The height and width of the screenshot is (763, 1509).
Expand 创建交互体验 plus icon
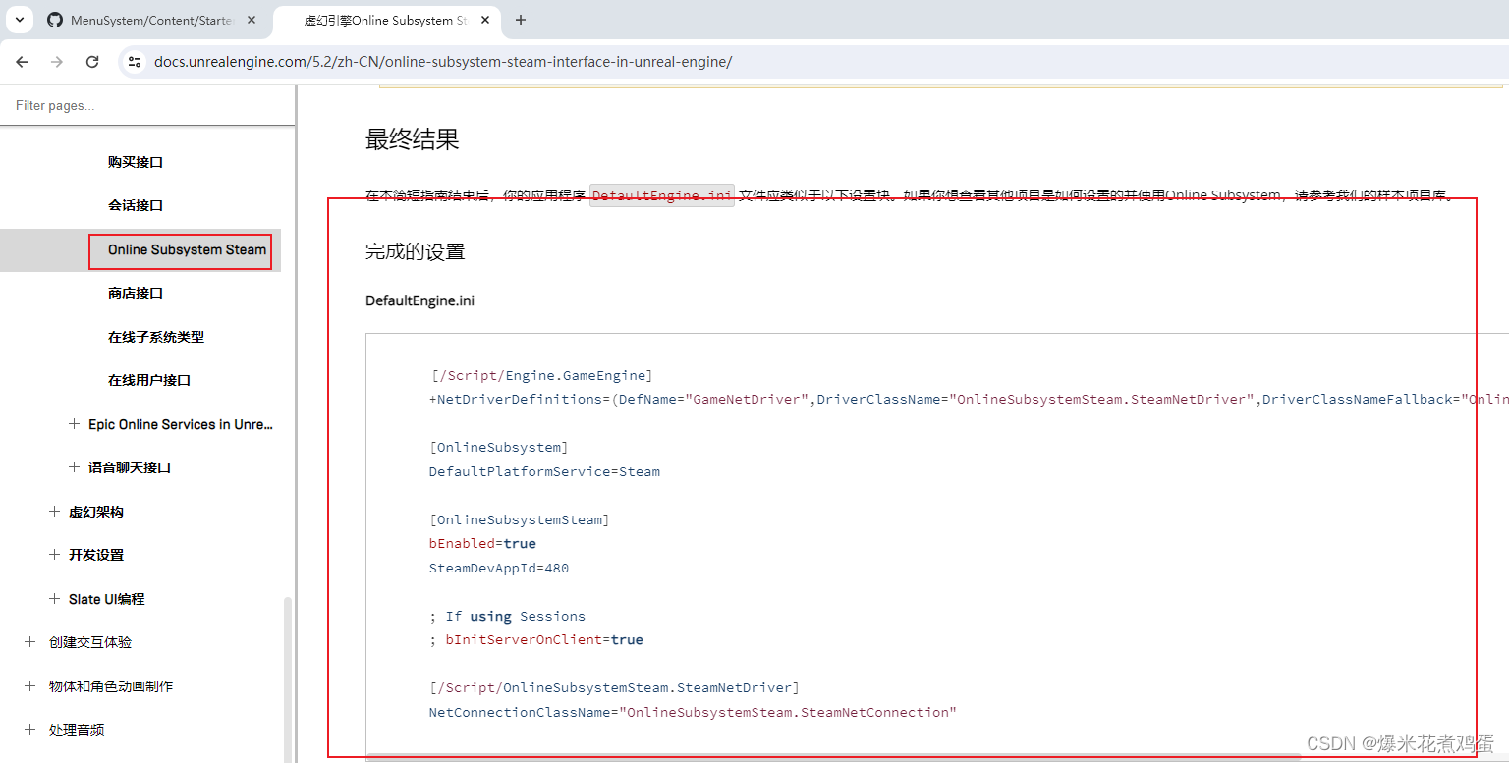(x=30, y=642)
